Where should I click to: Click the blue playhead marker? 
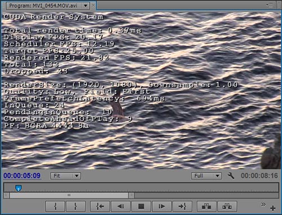click(19, 188)
